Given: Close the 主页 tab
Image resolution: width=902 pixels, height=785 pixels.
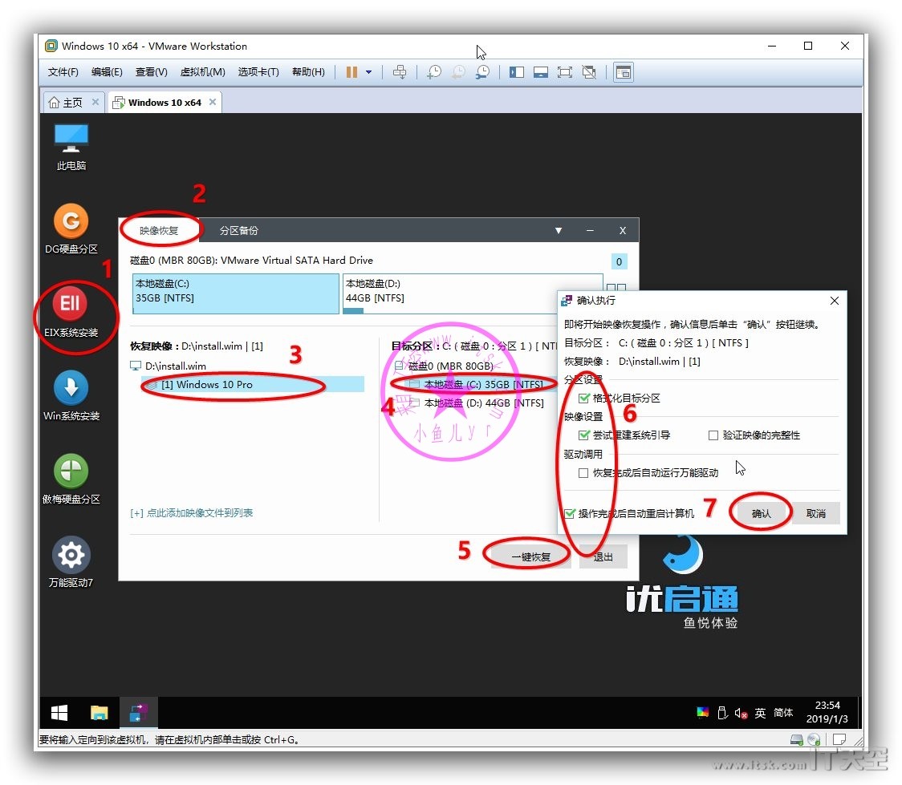Looking at the screenshot, I should coord(95,102).
